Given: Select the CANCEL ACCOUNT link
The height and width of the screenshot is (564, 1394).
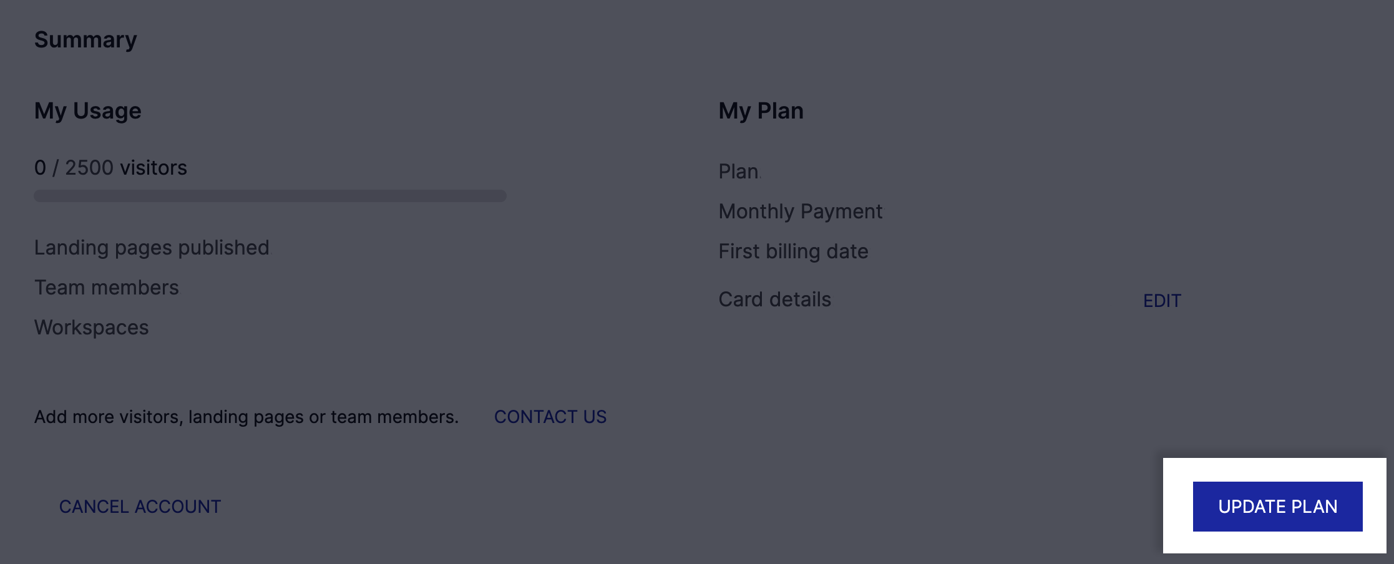Looking at the screenshot, I should (x=140, y=507).
